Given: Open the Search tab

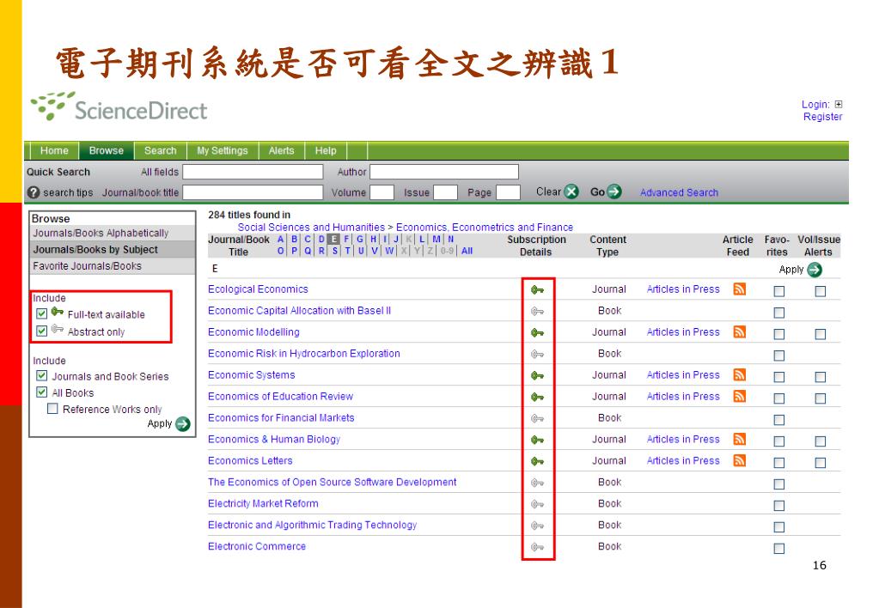Looking at the screenshot, I should [161, 151].
